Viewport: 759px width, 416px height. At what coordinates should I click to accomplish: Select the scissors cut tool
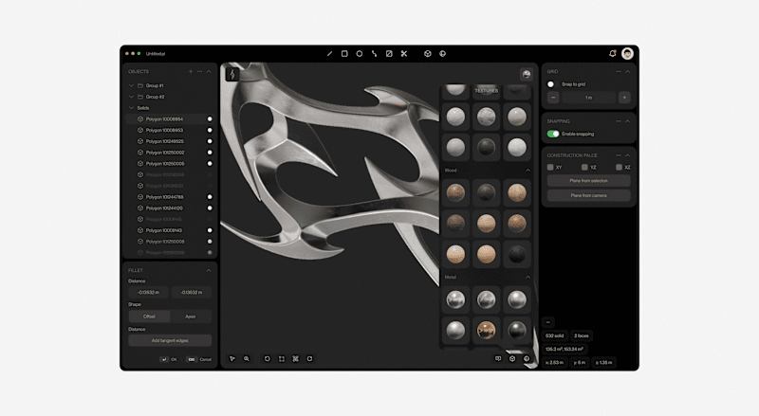click(x=404, y=54)
